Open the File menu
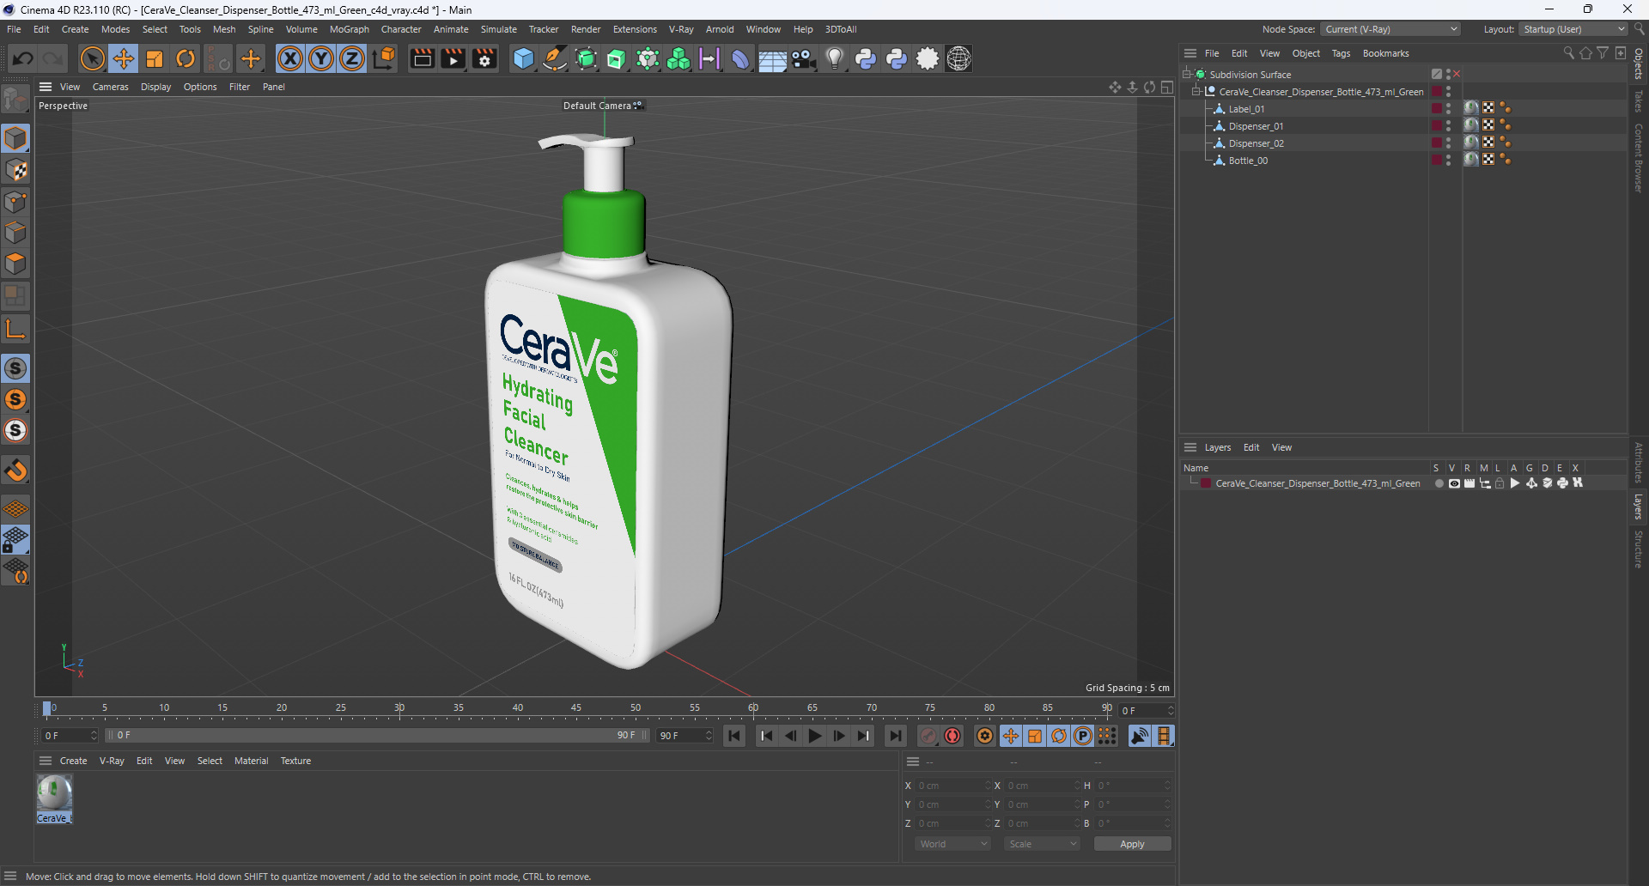The width and height of the screenshot is (1649, 886). 14,29
